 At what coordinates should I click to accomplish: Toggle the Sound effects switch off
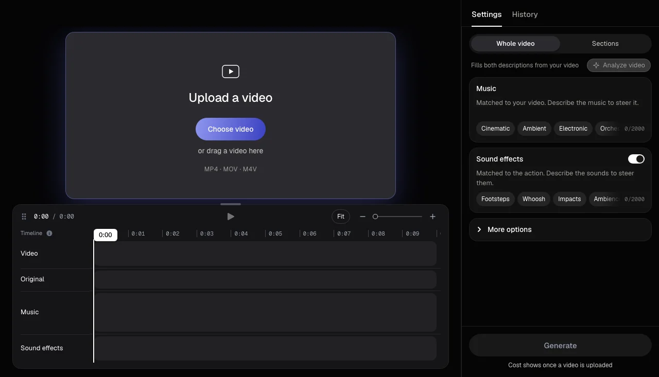(636, 159)
